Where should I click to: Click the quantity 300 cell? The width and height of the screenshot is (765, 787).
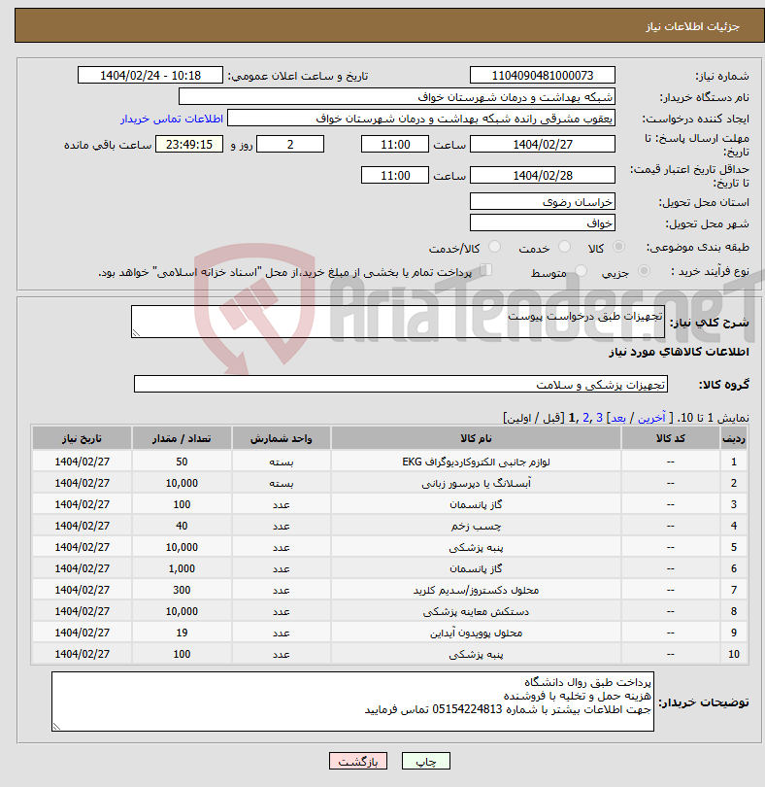point(182,591)
